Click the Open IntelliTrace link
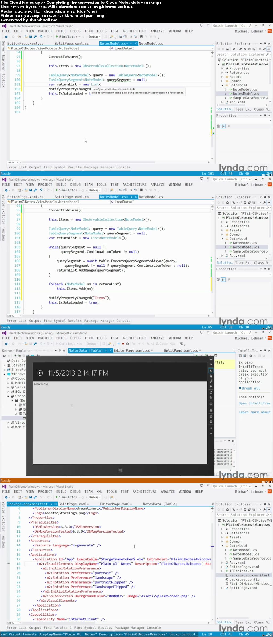 coord(254,403)
